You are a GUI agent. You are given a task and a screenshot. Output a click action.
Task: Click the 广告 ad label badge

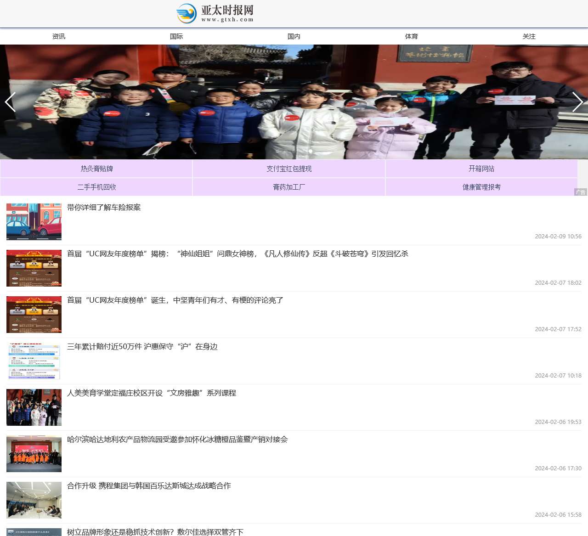pyautogui.click(x=581, y=192)
